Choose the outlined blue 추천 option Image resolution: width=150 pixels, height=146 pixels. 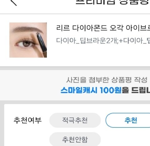click(x=128, y=120)
